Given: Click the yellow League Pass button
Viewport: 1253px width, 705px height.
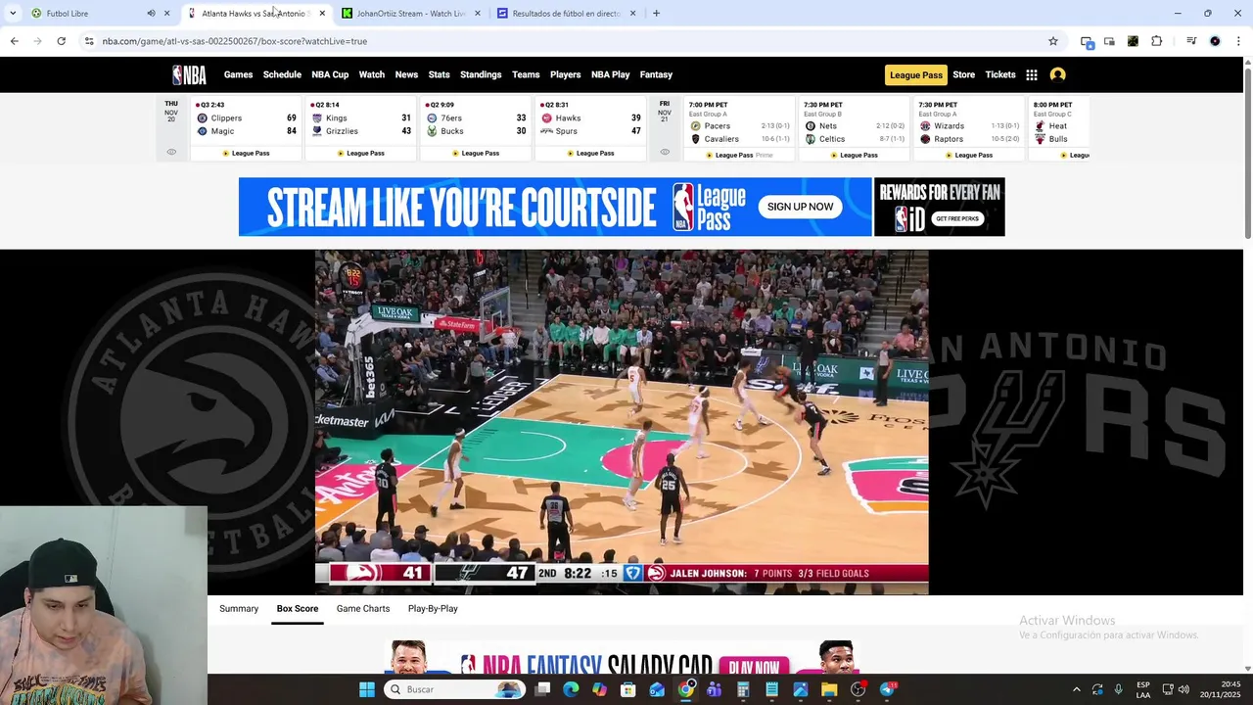Looking at the screenshot, I should pos(916,74).
